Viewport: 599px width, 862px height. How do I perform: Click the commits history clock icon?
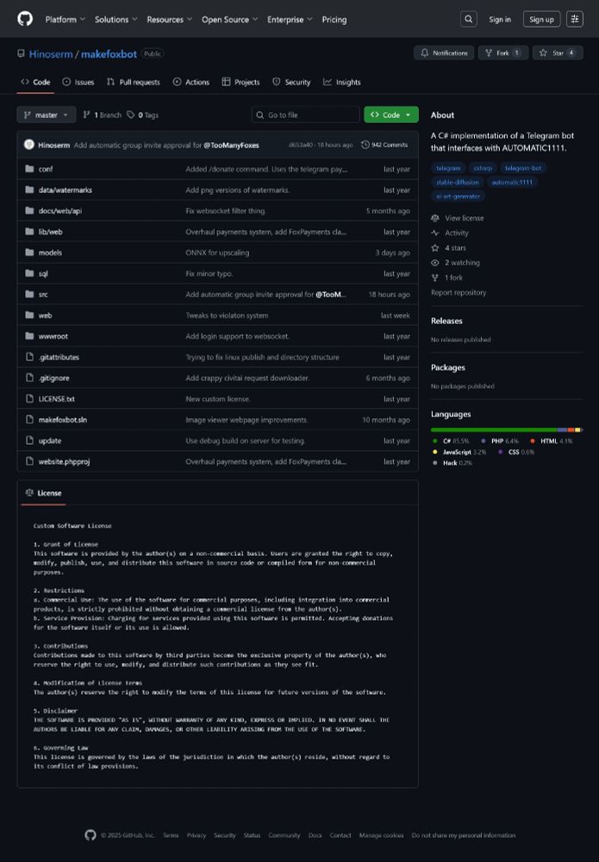(x=365, y=145)
